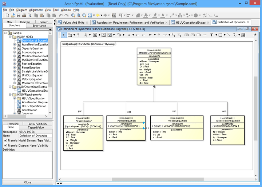Click the Zoom In magnifier icon
This screenshot has width=262, height=187.
79,16
